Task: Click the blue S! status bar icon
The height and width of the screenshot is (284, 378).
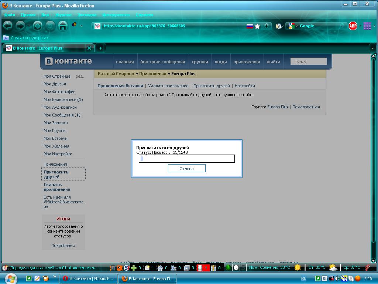Action: pyautogui.click(x=127, y=268)
